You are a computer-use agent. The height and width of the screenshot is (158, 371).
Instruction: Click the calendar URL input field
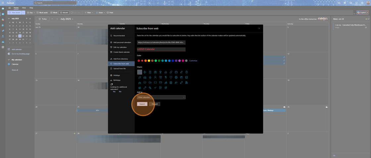click(161, 42)
